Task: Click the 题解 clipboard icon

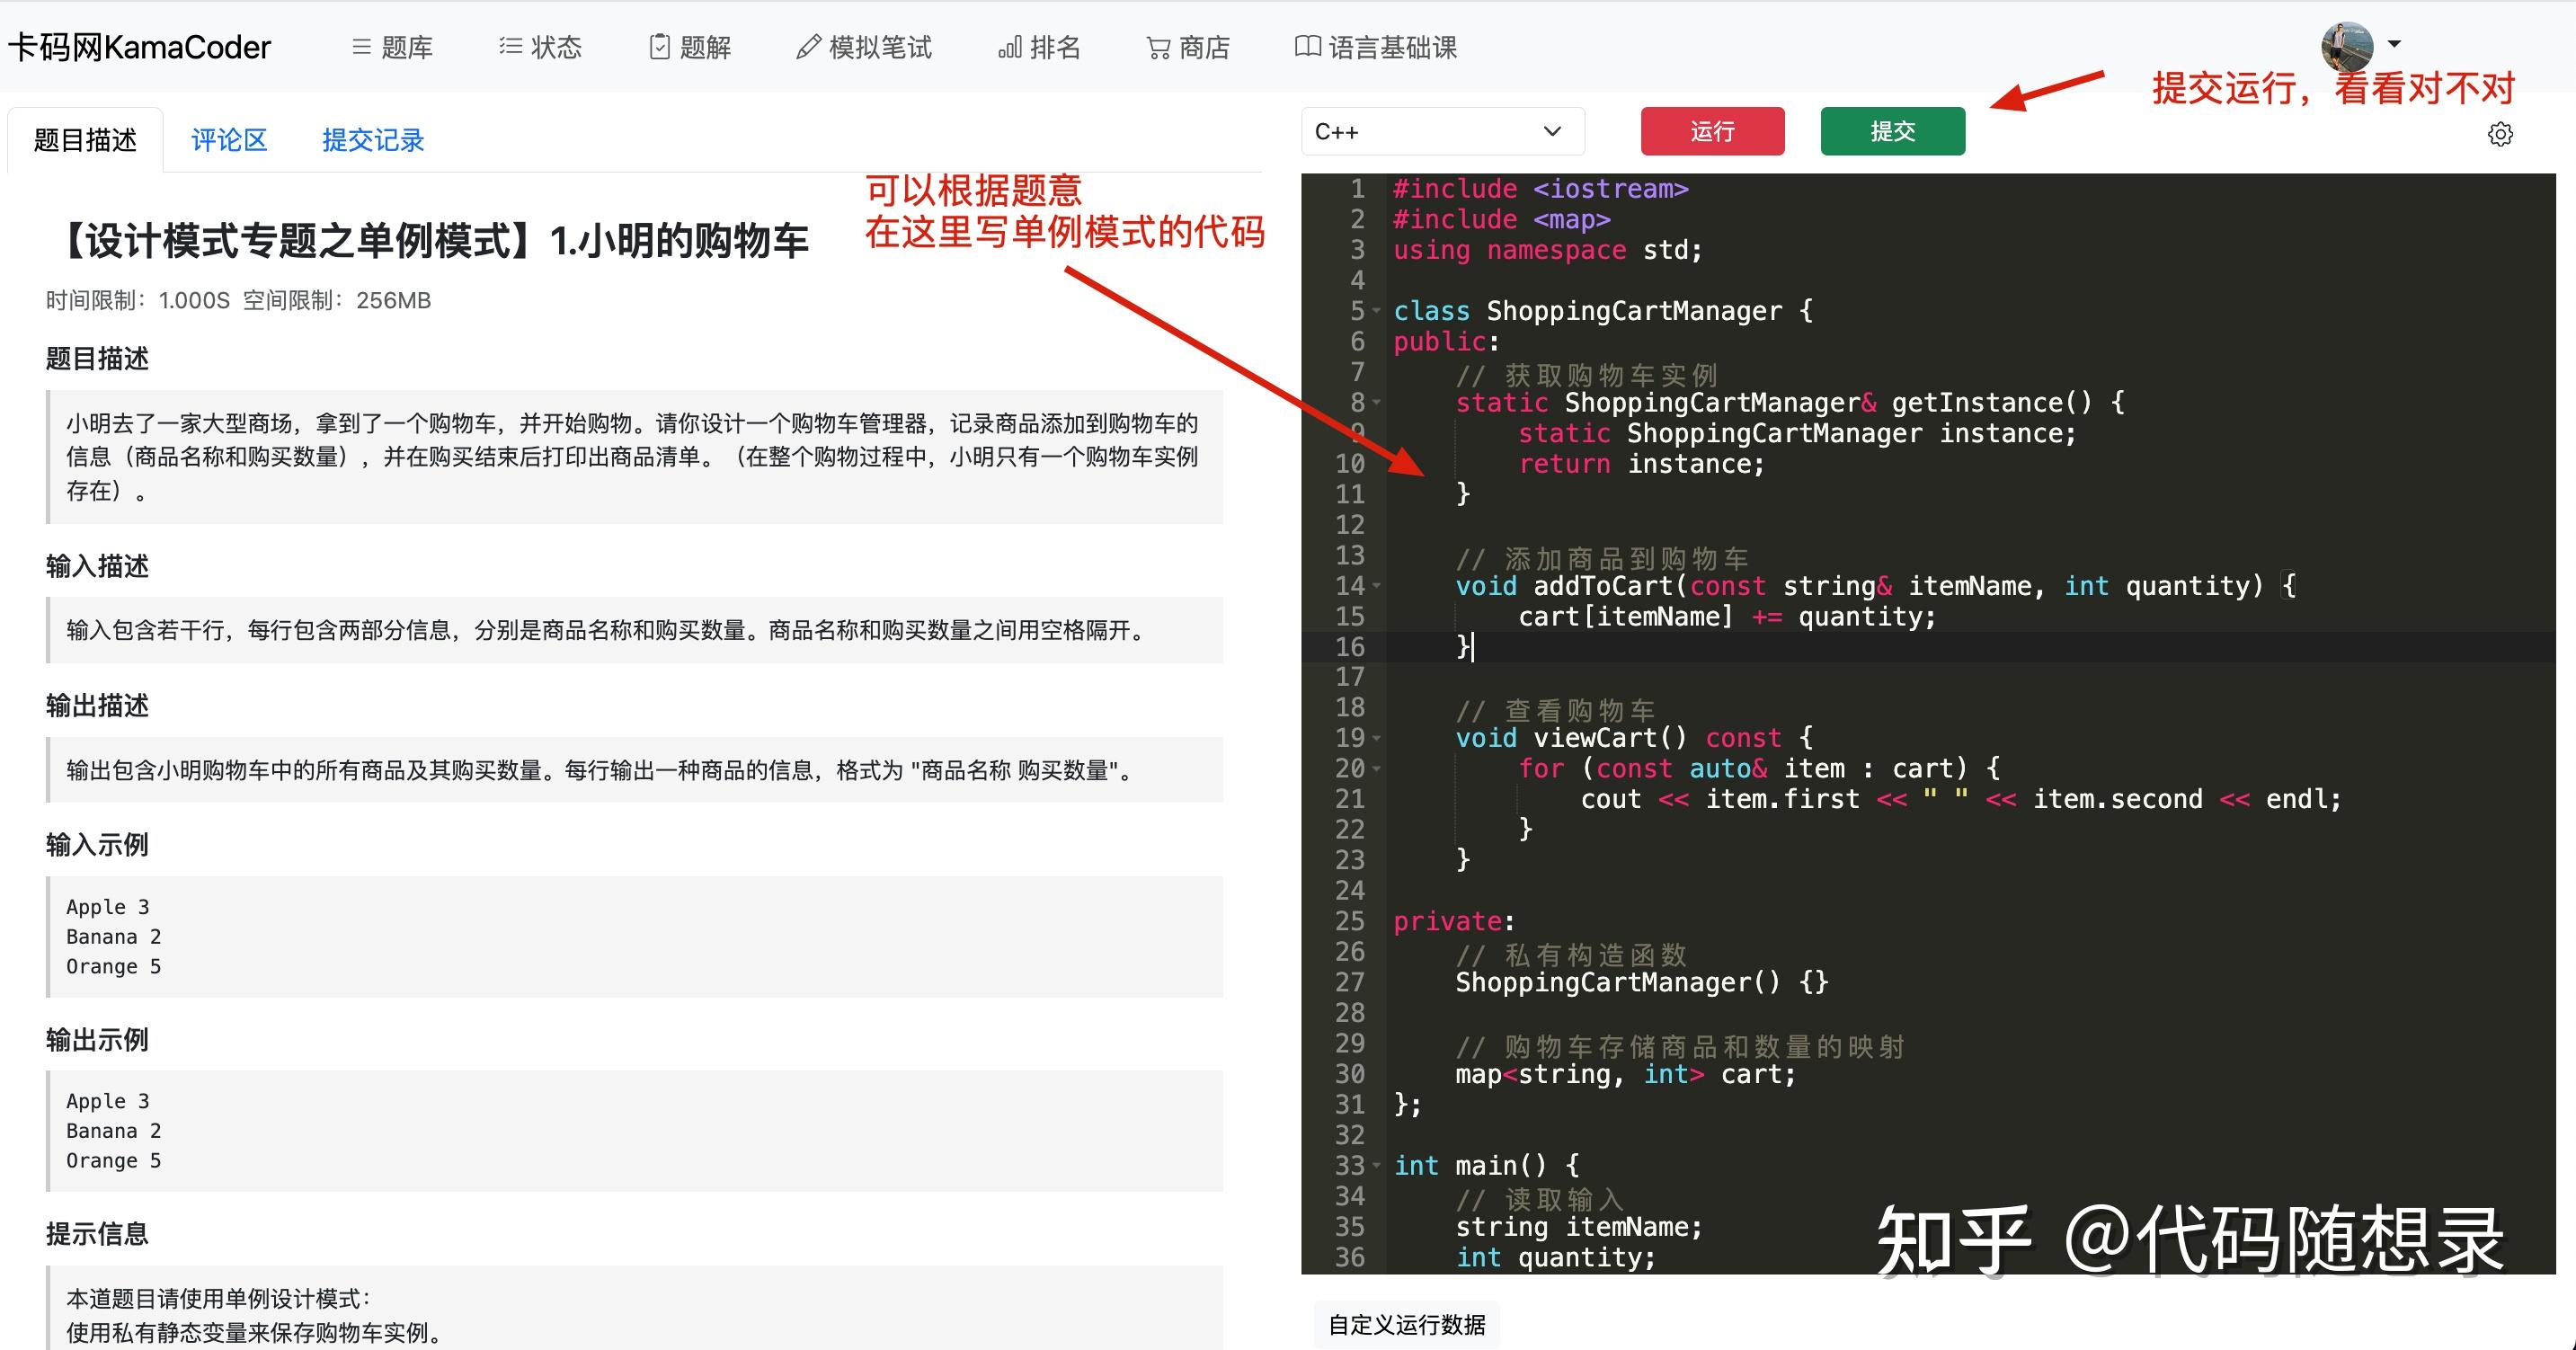Action: [x=659, y=47]
